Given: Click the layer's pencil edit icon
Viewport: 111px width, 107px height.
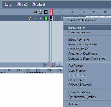Looking at the screenshot, I should tap(30, 18).
